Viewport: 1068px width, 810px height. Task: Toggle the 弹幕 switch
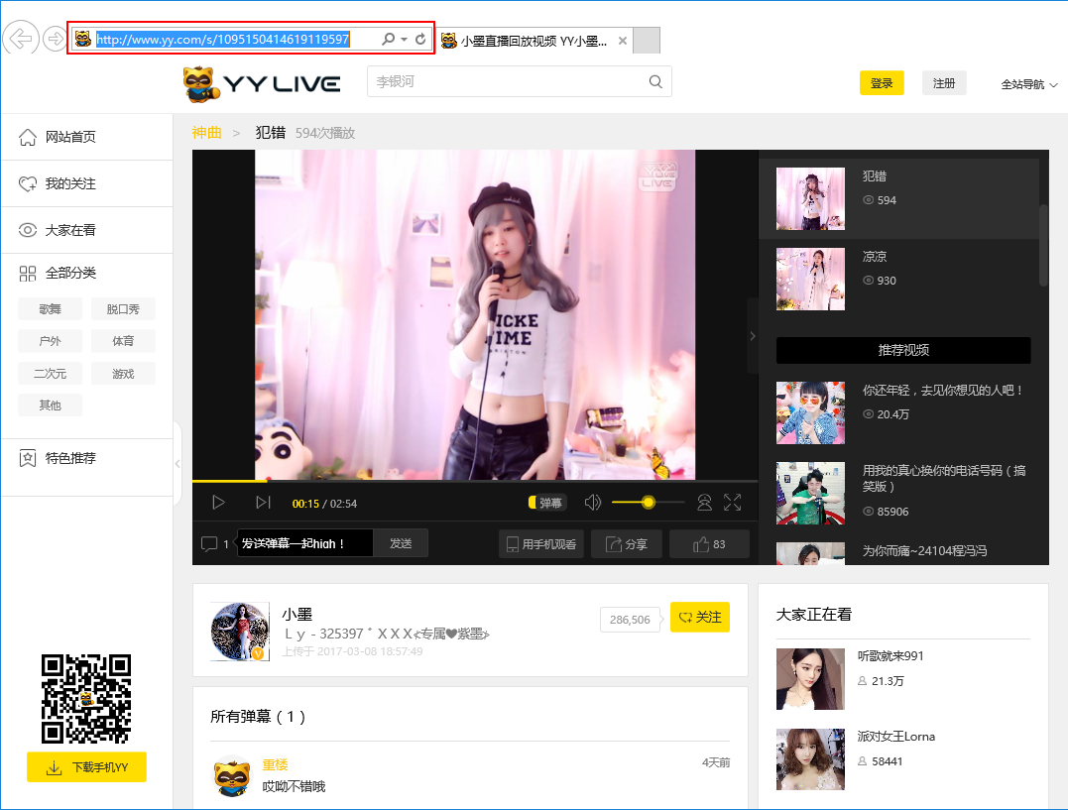[x=547, y=503]
